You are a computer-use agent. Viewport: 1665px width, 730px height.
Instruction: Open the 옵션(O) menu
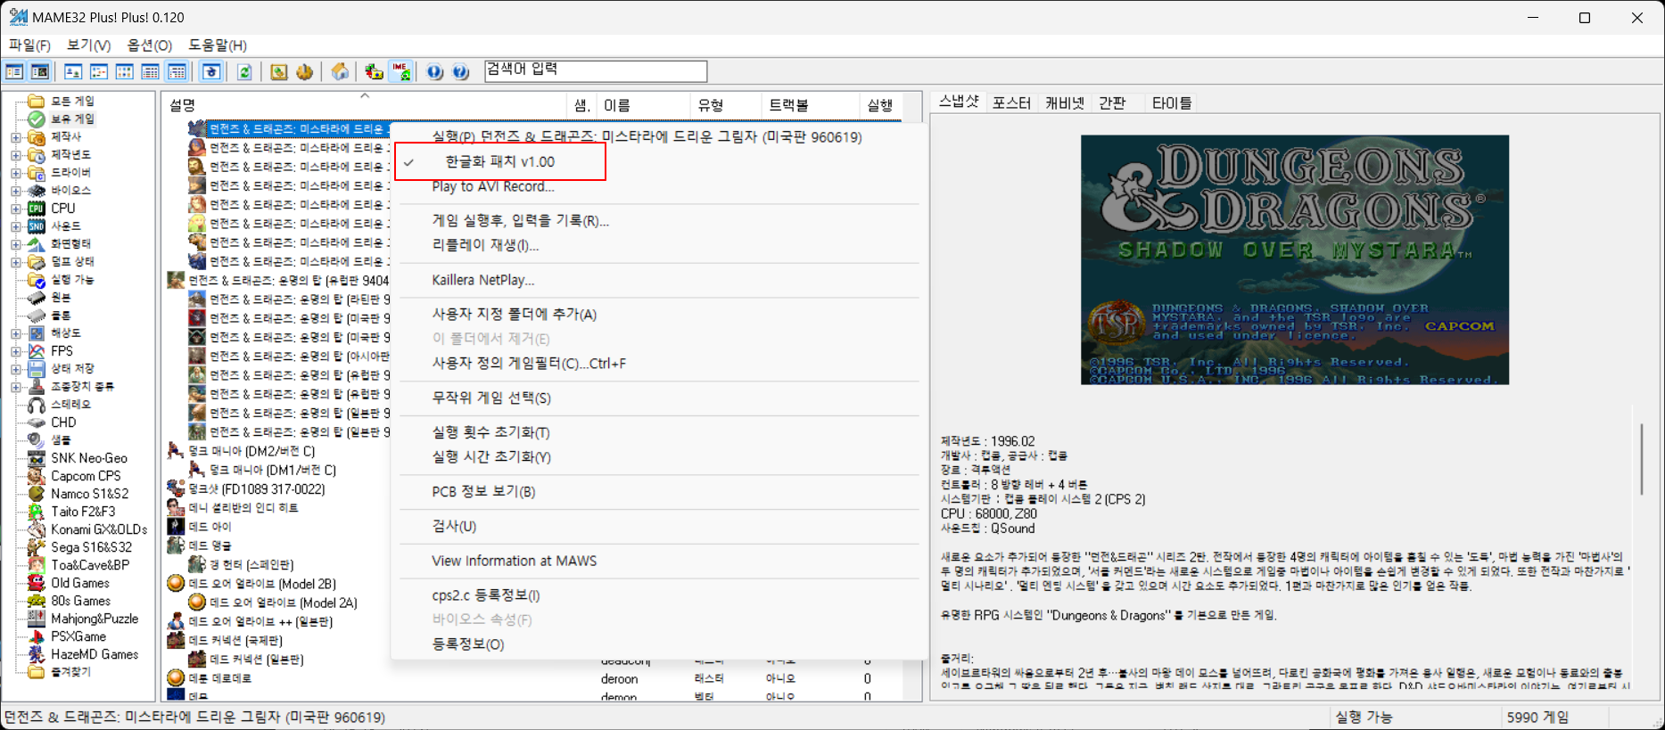[x=149, y=45]
